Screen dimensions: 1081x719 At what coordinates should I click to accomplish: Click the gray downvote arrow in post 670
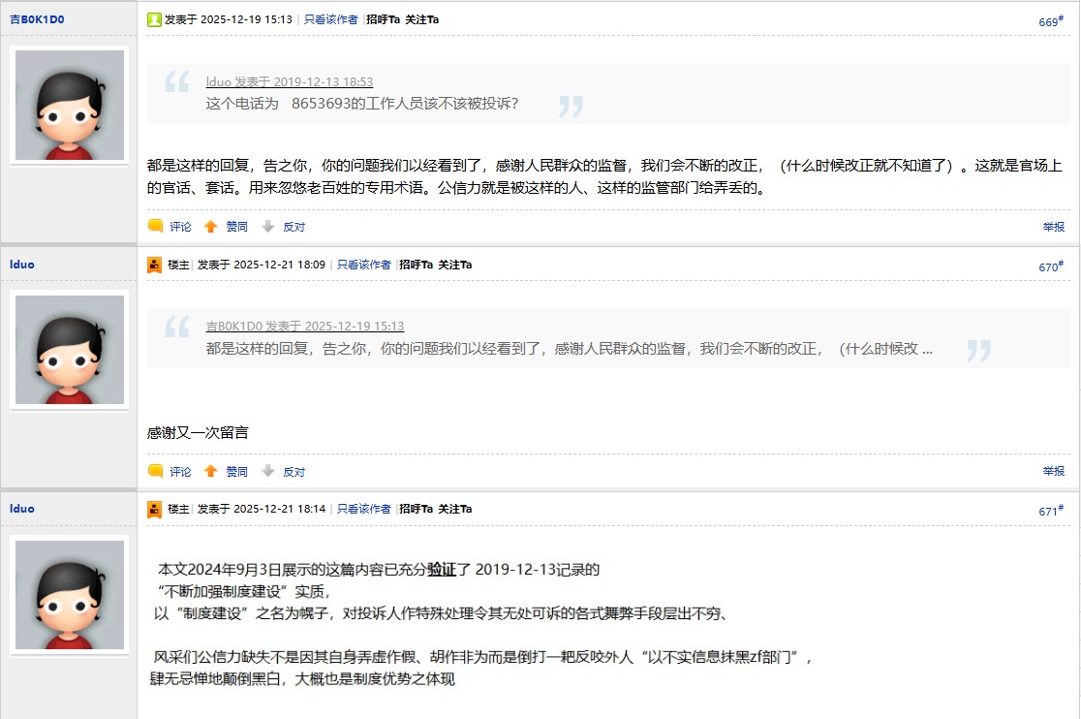tap(268, 472)
